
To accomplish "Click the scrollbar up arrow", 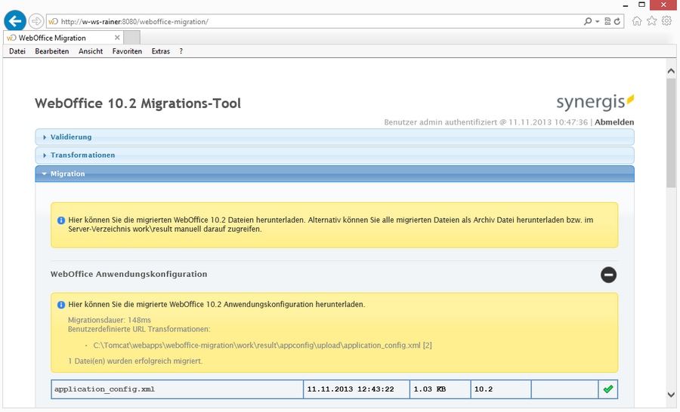I will (x=671, y=71).
